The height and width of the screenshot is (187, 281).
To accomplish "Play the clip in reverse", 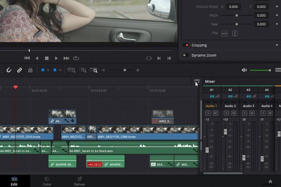I will pos(37,58).
